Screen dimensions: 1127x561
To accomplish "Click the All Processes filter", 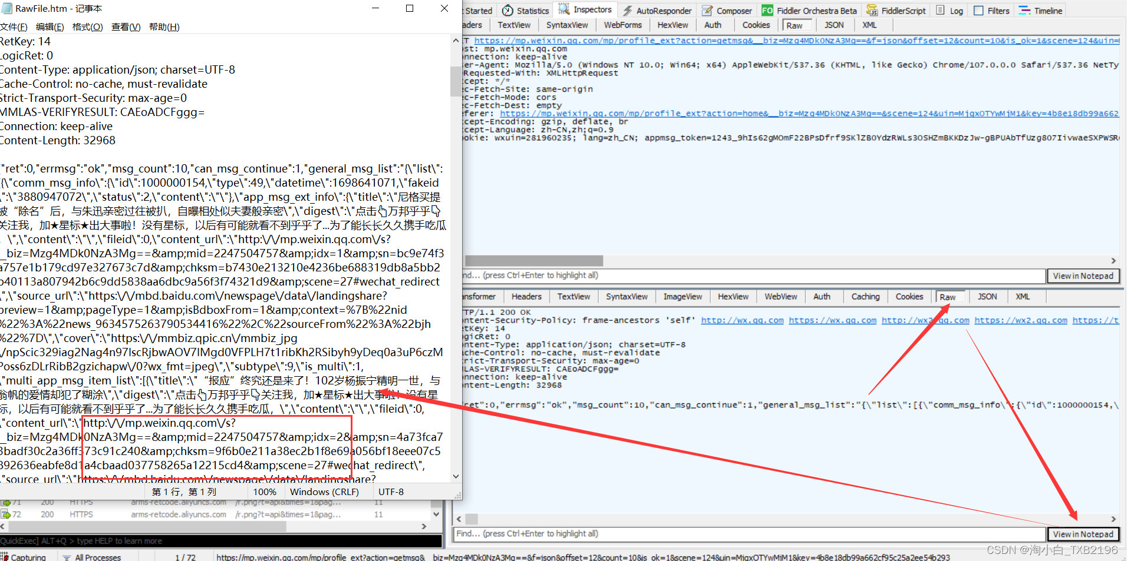I will 92,557.
